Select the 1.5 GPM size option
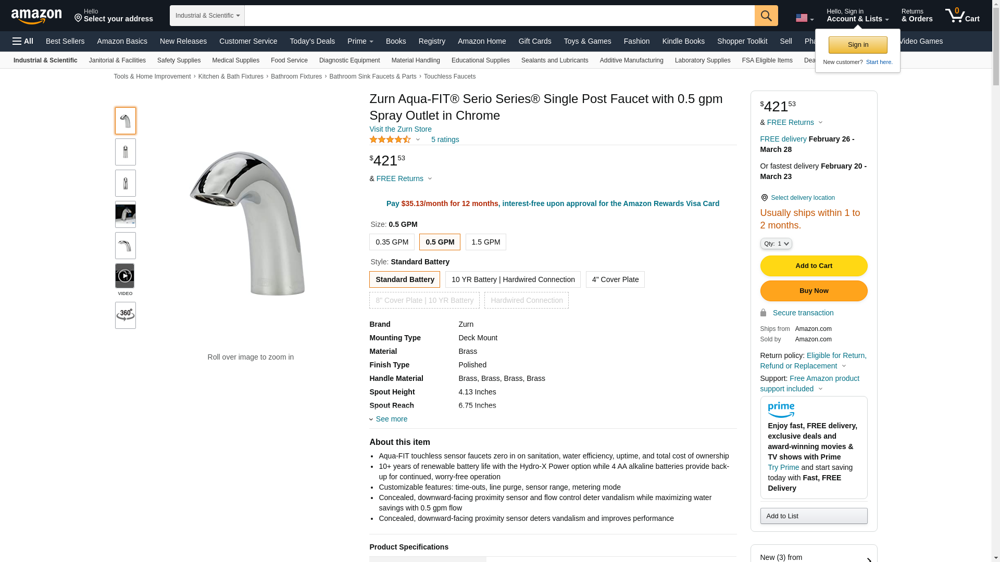 coord(485,242)
